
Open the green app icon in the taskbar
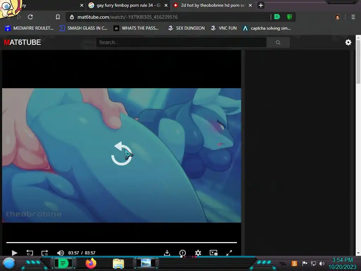pos(63,263)
